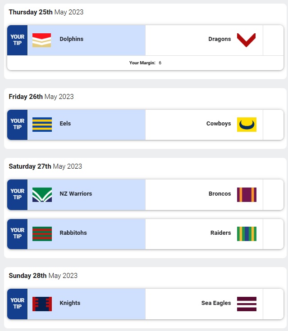Click the YOUR TIP badge beside Eels
Image resolution: width=288 pixels, height=331 pixels.
[x=18, y=125]
